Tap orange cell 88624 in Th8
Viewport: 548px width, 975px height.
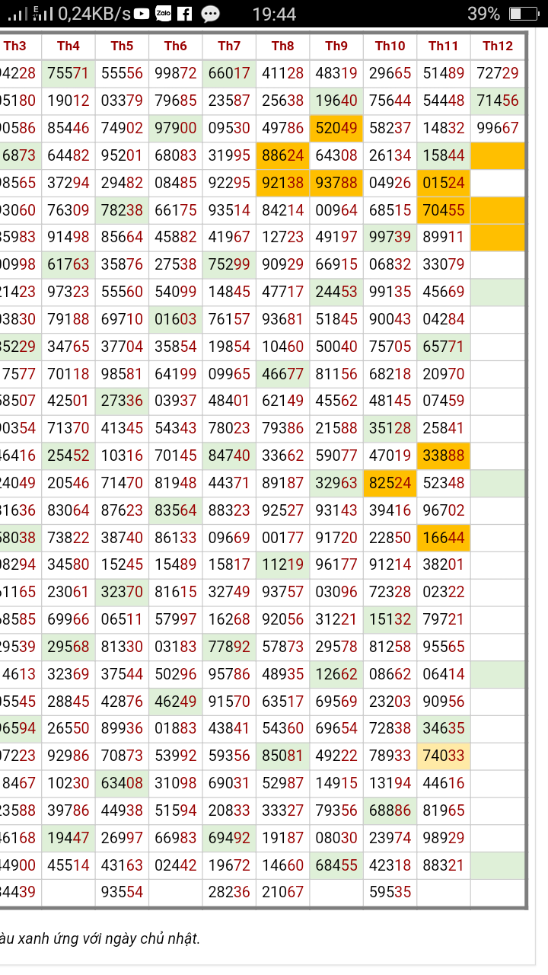pyautogui.click(x=282, y=155)
